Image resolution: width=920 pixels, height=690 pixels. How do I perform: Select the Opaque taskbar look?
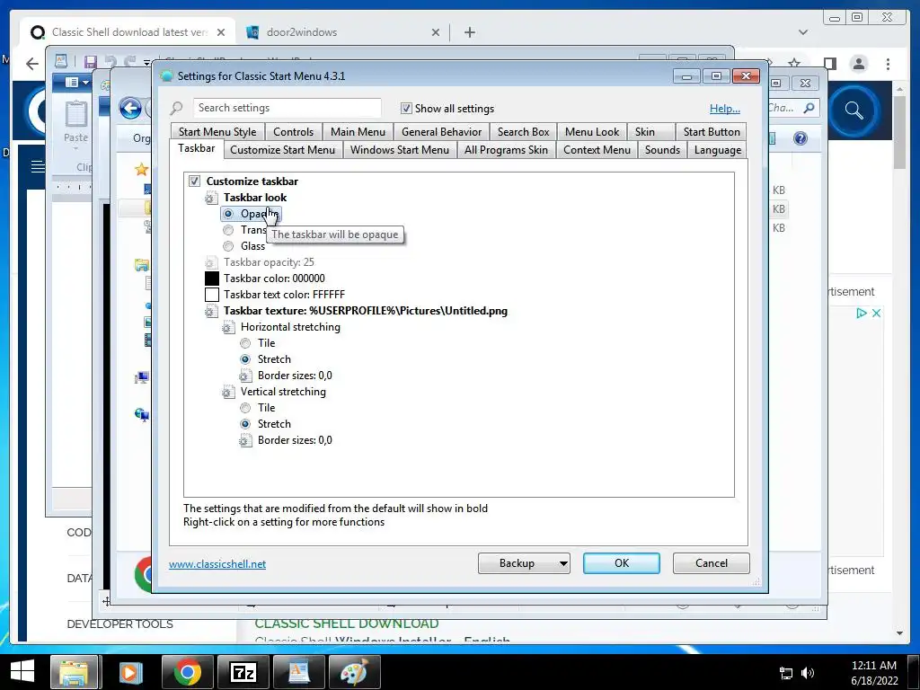(227, 214)
